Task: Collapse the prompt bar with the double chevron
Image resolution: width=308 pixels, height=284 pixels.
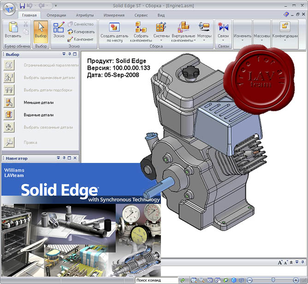Action: (x=291, y=262)
